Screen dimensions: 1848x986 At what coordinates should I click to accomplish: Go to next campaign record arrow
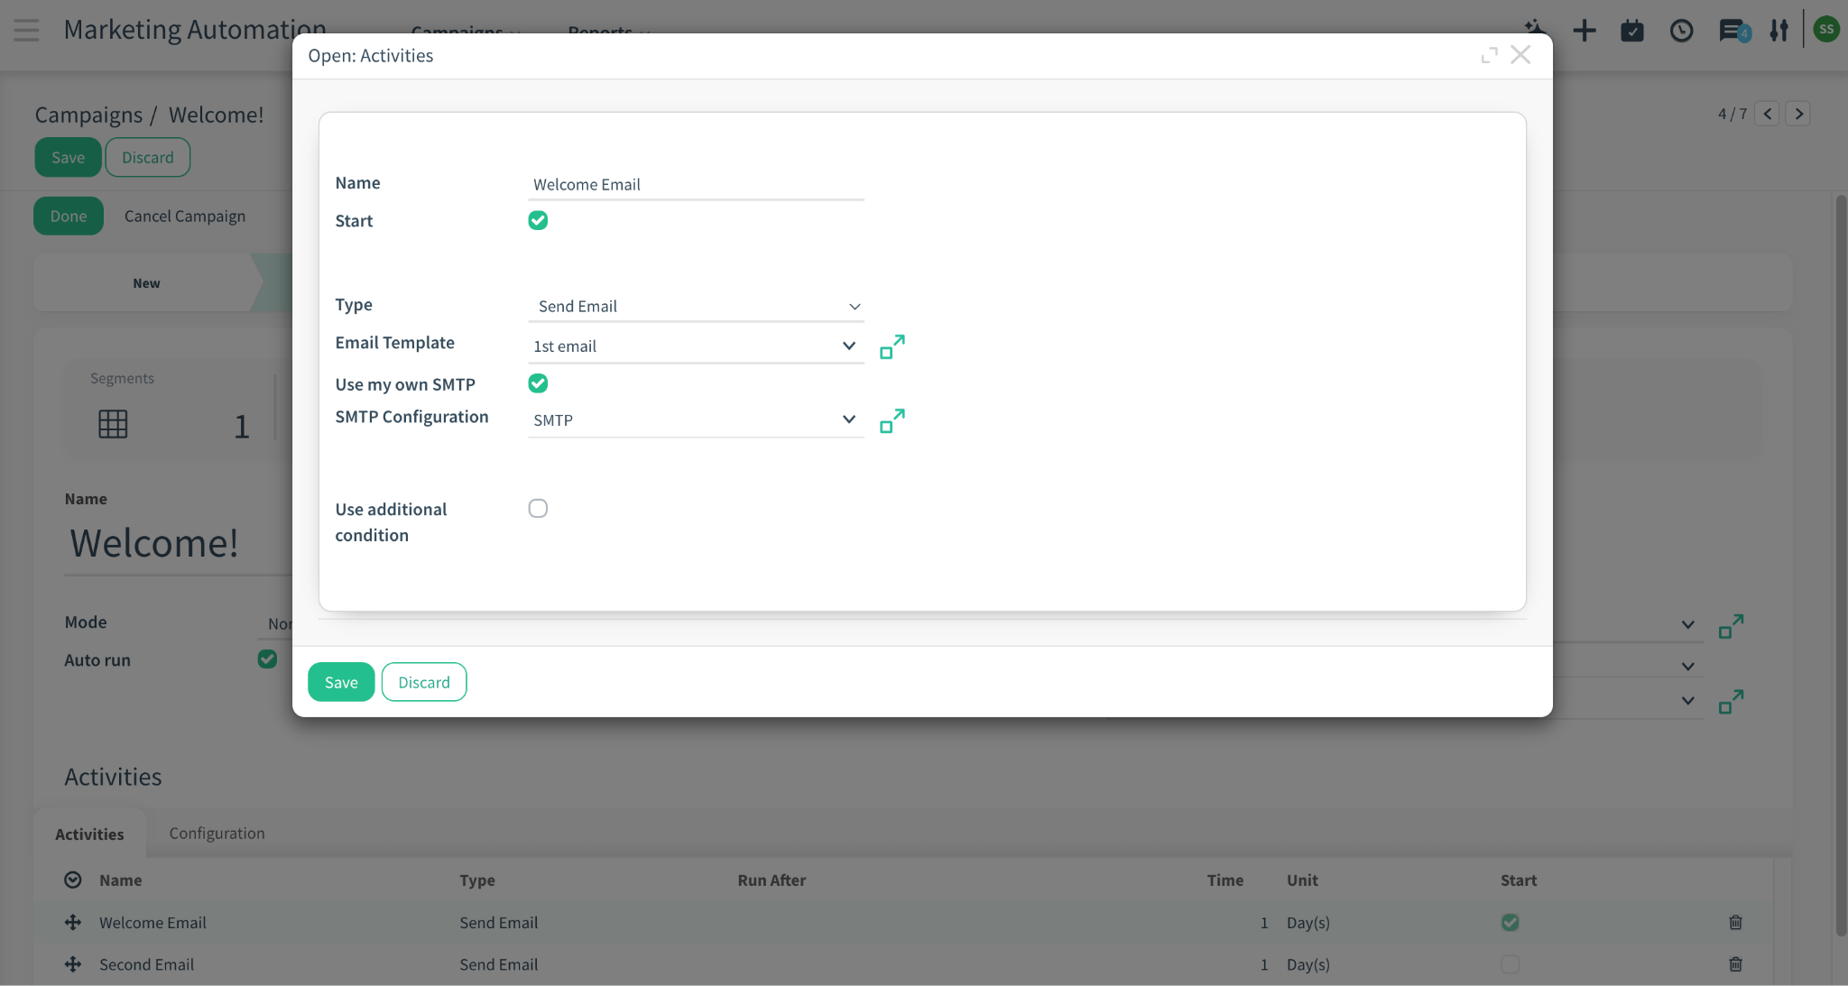click(x=1798, y=114)
